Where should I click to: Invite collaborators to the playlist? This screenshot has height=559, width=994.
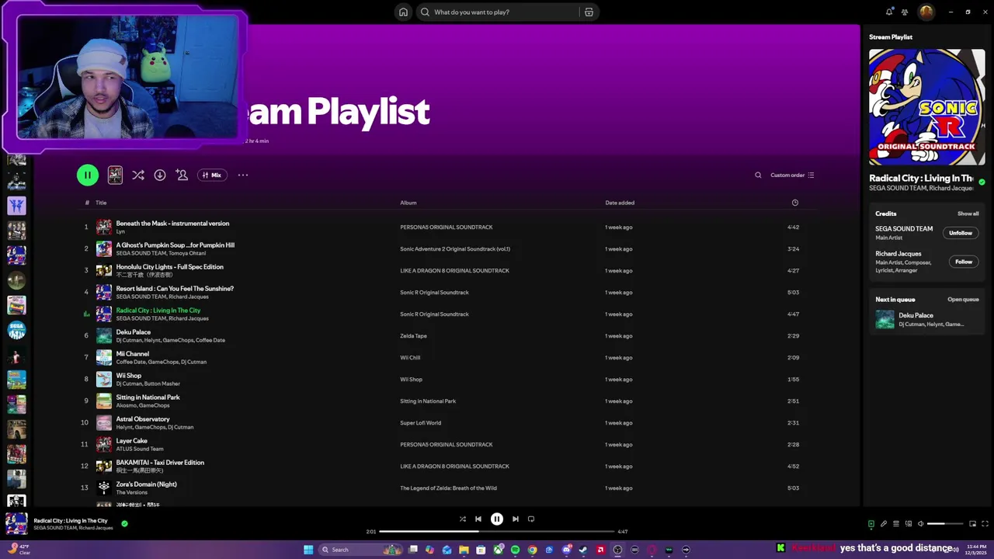tap(182, 175)
